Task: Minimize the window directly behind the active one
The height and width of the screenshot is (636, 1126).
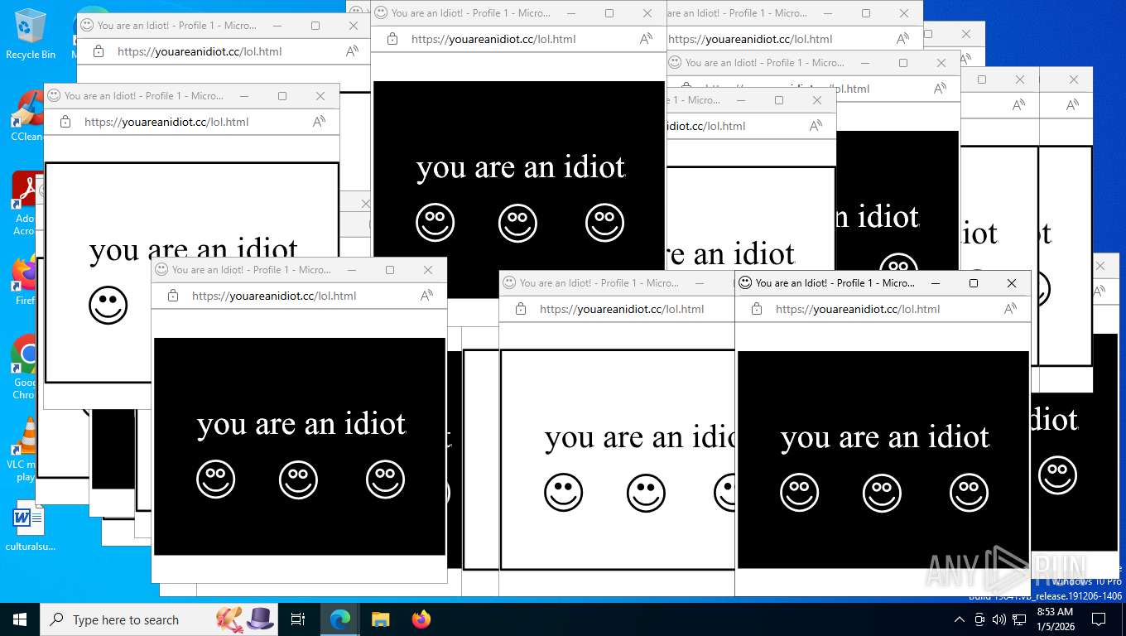Action: click(700, 282)
